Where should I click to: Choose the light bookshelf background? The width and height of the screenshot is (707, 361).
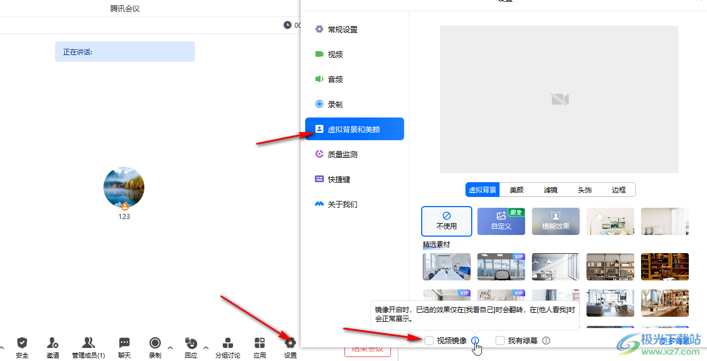[x=610, y=267]
